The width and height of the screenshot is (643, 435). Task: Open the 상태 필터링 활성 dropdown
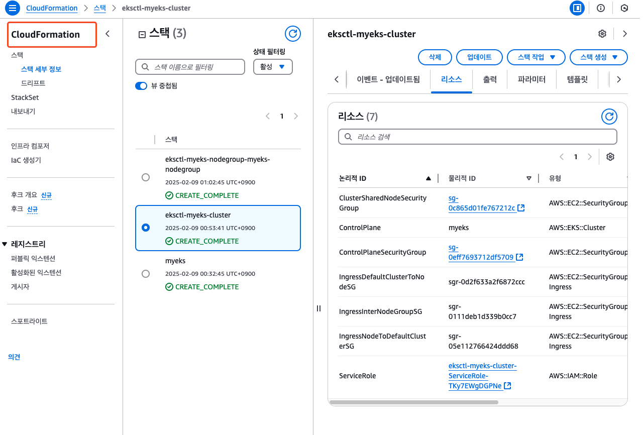coord(273,66)
